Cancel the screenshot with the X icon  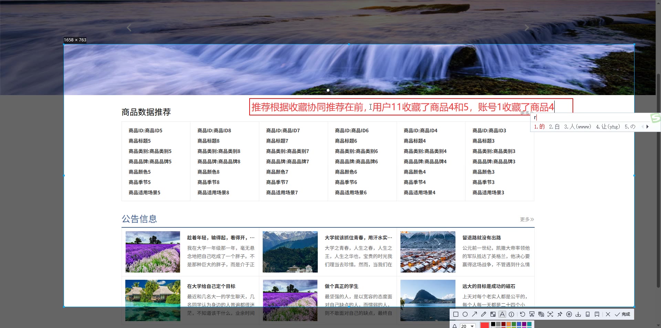(608, 314)
